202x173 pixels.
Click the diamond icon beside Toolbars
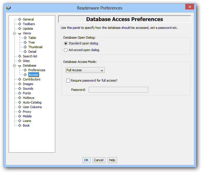(x=20, y=24)
